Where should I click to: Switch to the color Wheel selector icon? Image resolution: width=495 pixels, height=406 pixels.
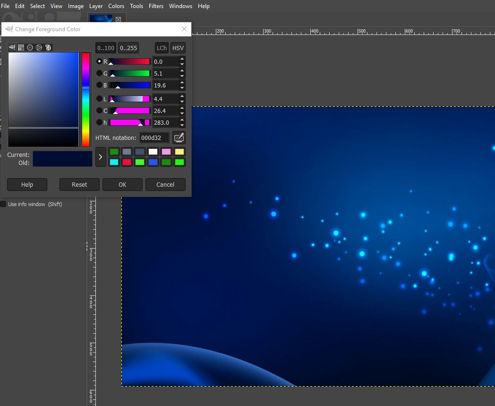pyautogui.click(x=39, y=47)
